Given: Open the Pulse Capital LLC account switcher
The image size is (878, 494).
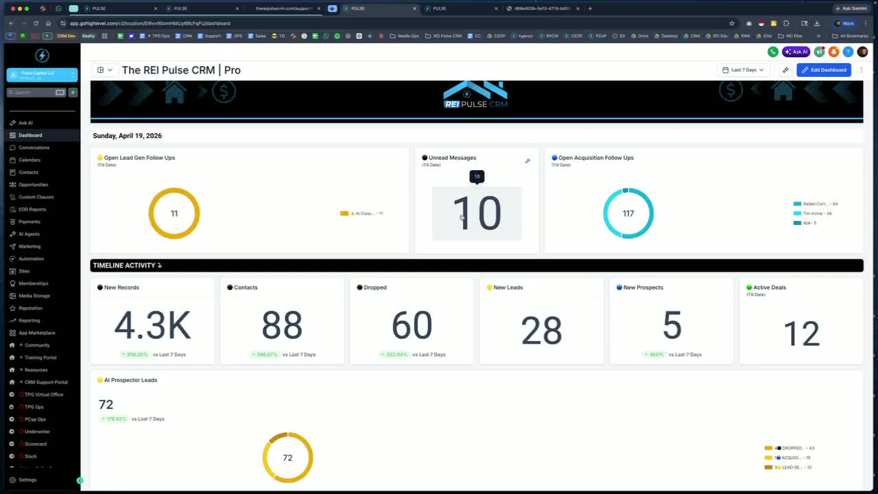Looking at the screenshot, I should pyautogui.click(x=42, y=75).
